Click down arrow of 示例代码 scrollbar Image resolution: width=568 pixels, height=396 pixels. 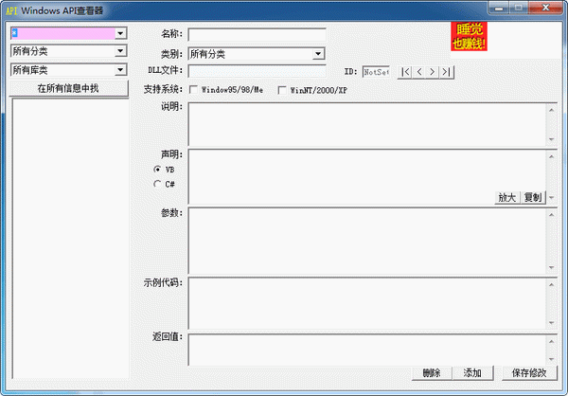[x=551, y=323]
